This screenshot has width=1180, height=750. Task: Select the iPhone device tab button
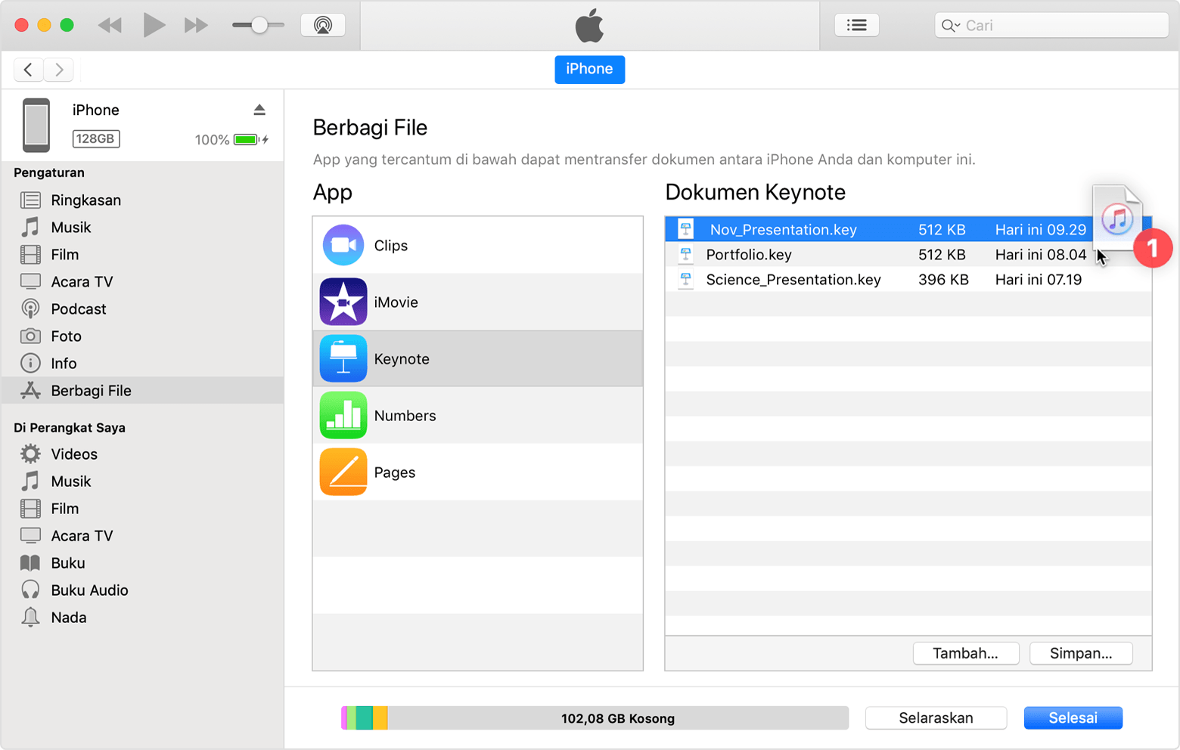coord(589,69)
